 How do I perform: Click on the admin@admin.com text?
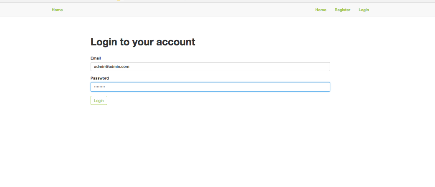tap(111, 67)
